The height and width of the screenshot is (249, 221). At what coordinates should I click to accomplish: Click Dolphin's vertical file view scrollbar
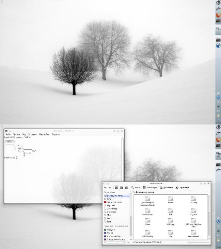(x=209, y=217)
